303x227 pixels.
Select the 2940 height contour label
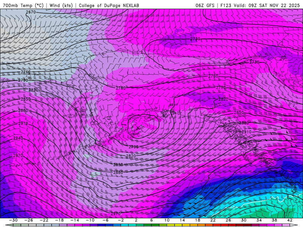pos(18,138)
